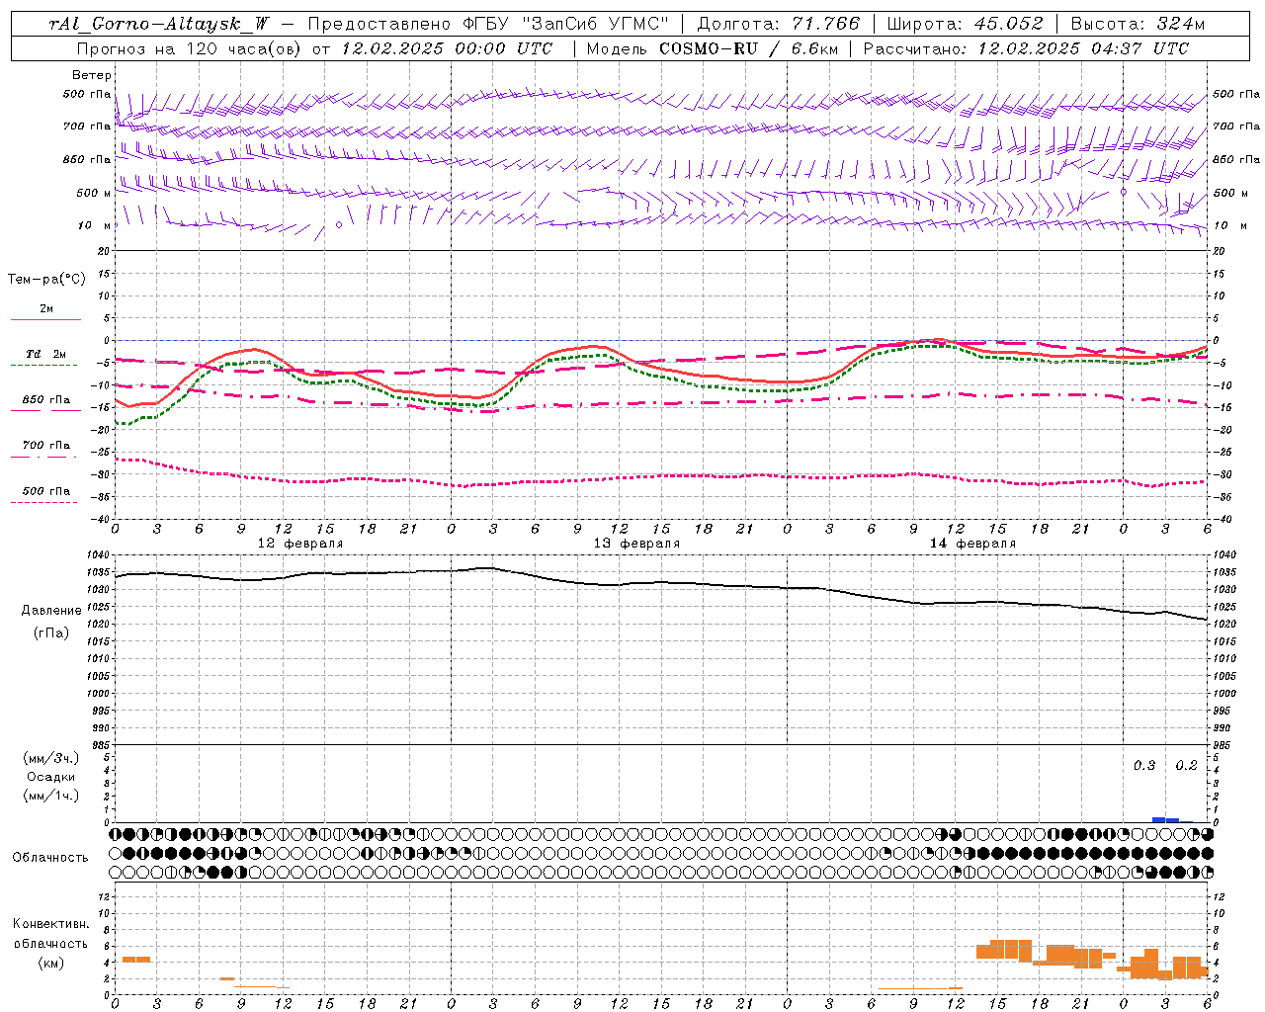Click the (км) convective height unit
The height and width of the screenshot is (1012, 1265).
coord(51,963)
